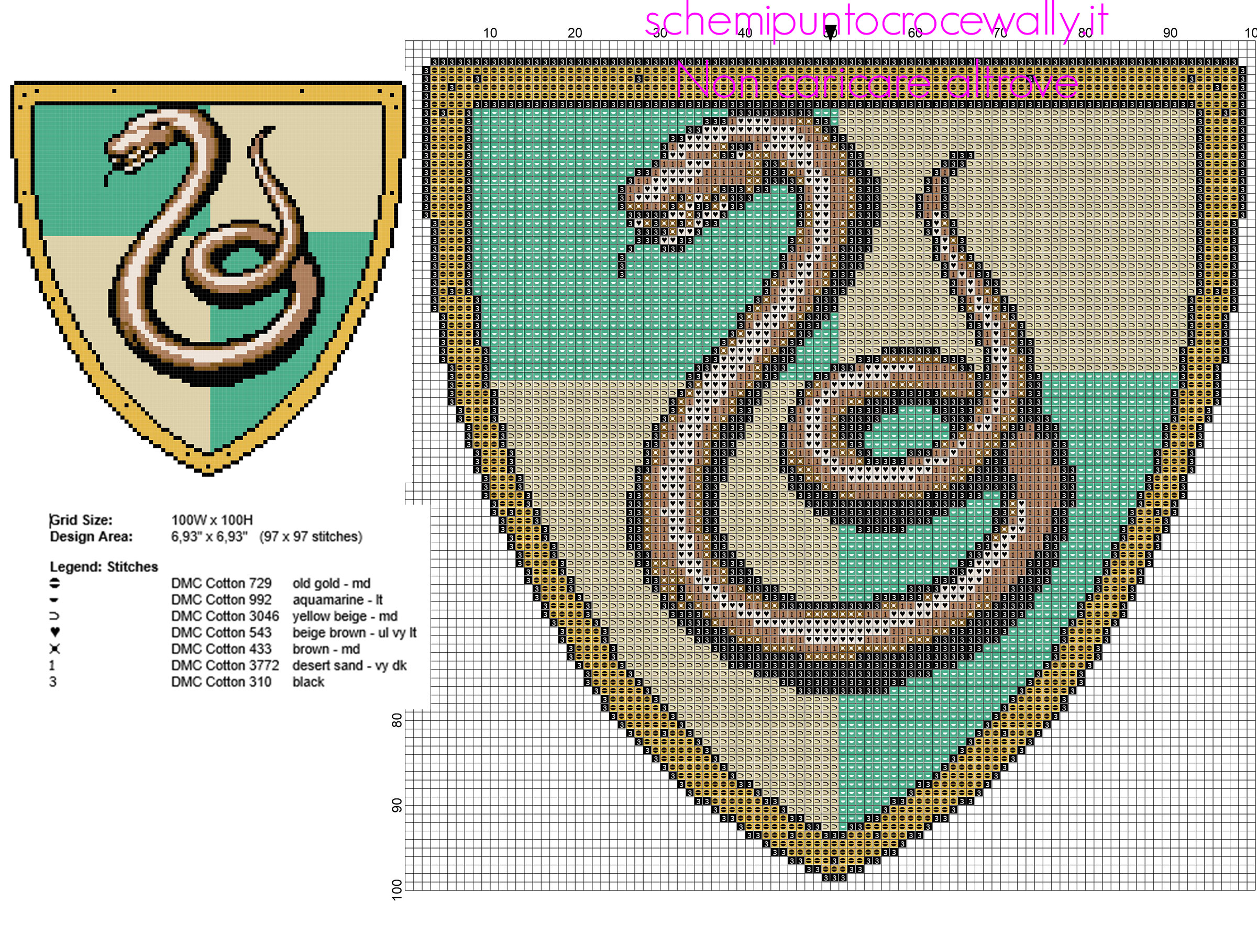
Task: Click the 'DMC Cotton 729' text
Action: click(221, 583)
